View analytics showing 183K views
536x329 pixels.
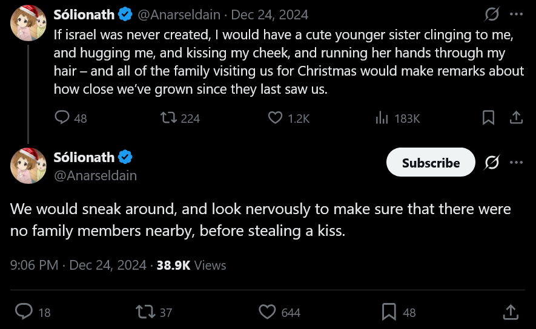(x=382, y=118)
